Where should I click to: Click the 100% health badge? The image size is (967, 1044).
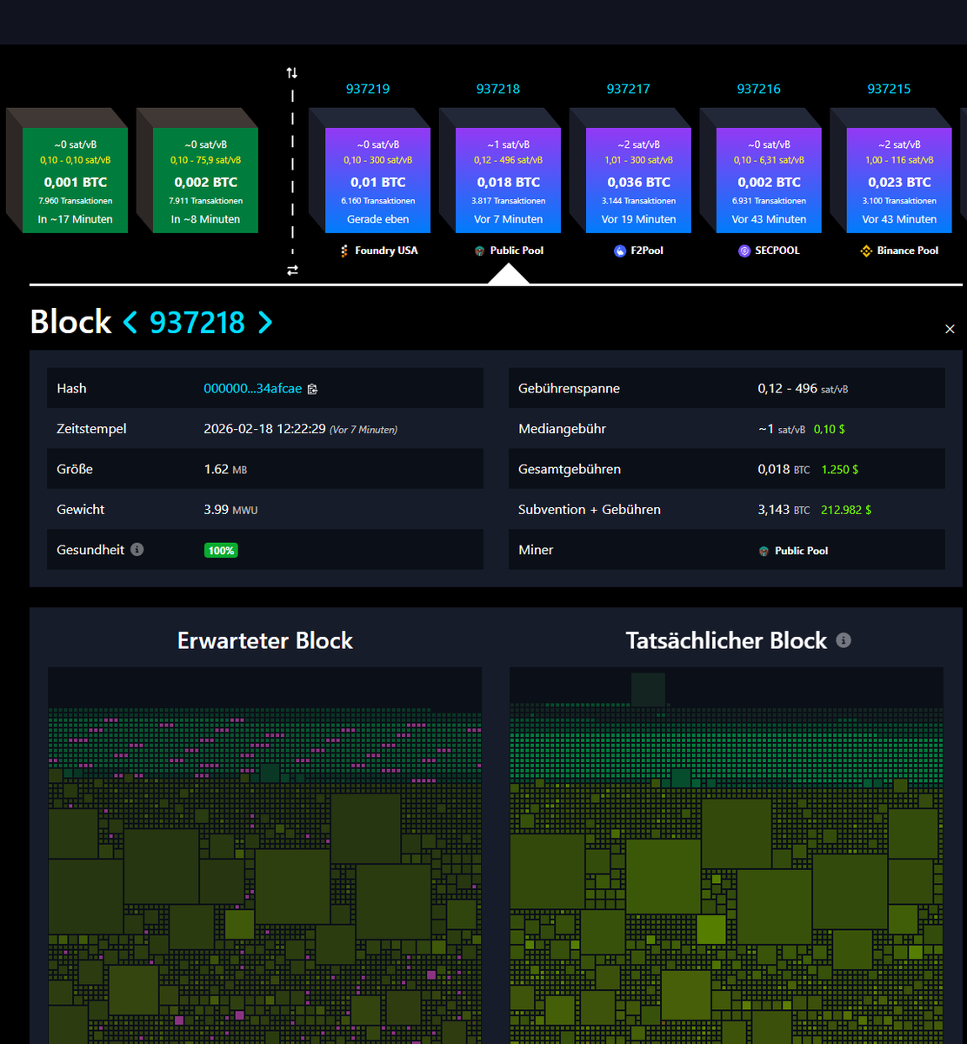tap(221, 550)
